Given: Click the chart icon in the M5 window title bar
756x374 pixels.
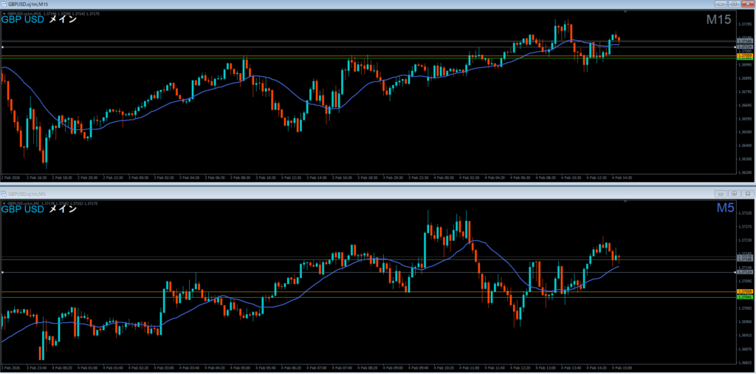Looking at the screenshot, I should pos(4,193).
